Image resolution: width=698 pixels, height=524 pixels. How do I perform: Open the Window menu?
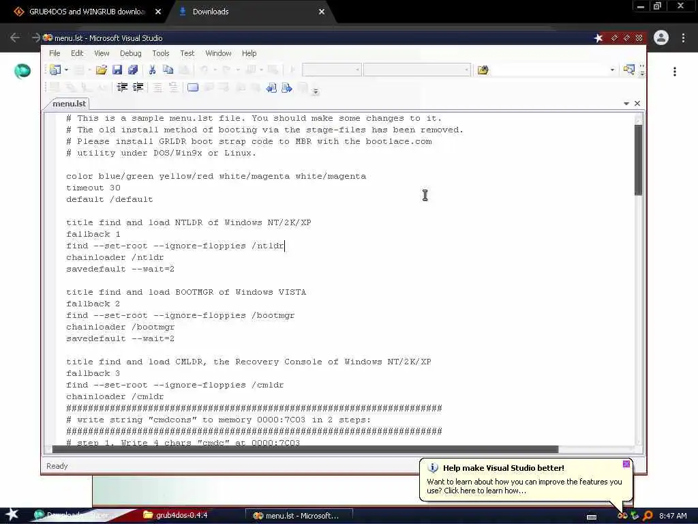(x=218, y=53)
